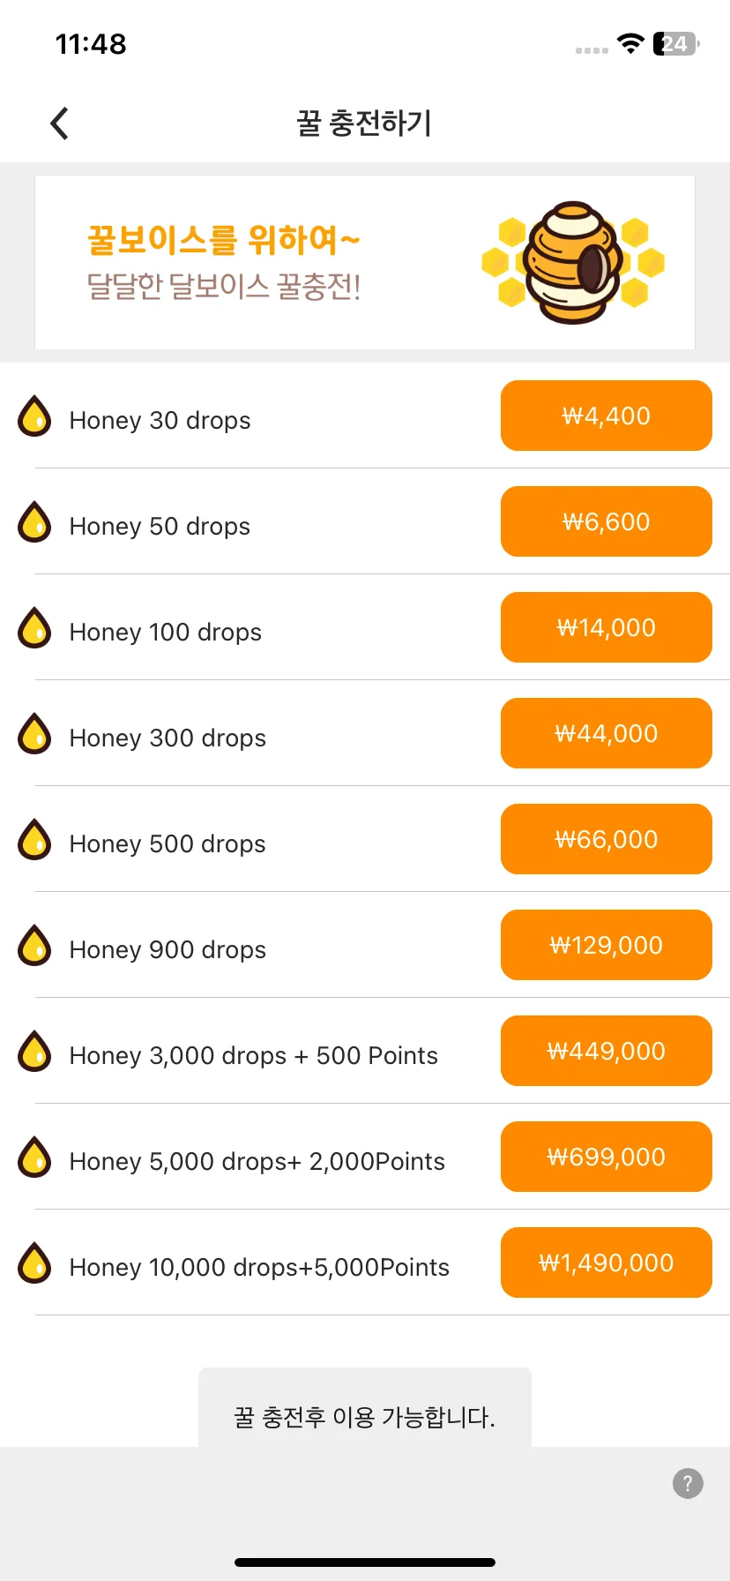Choose the ₩699,000 honey package
Image resolution: width=730 pixels, height=1581 pixels.
(607, 1157)
